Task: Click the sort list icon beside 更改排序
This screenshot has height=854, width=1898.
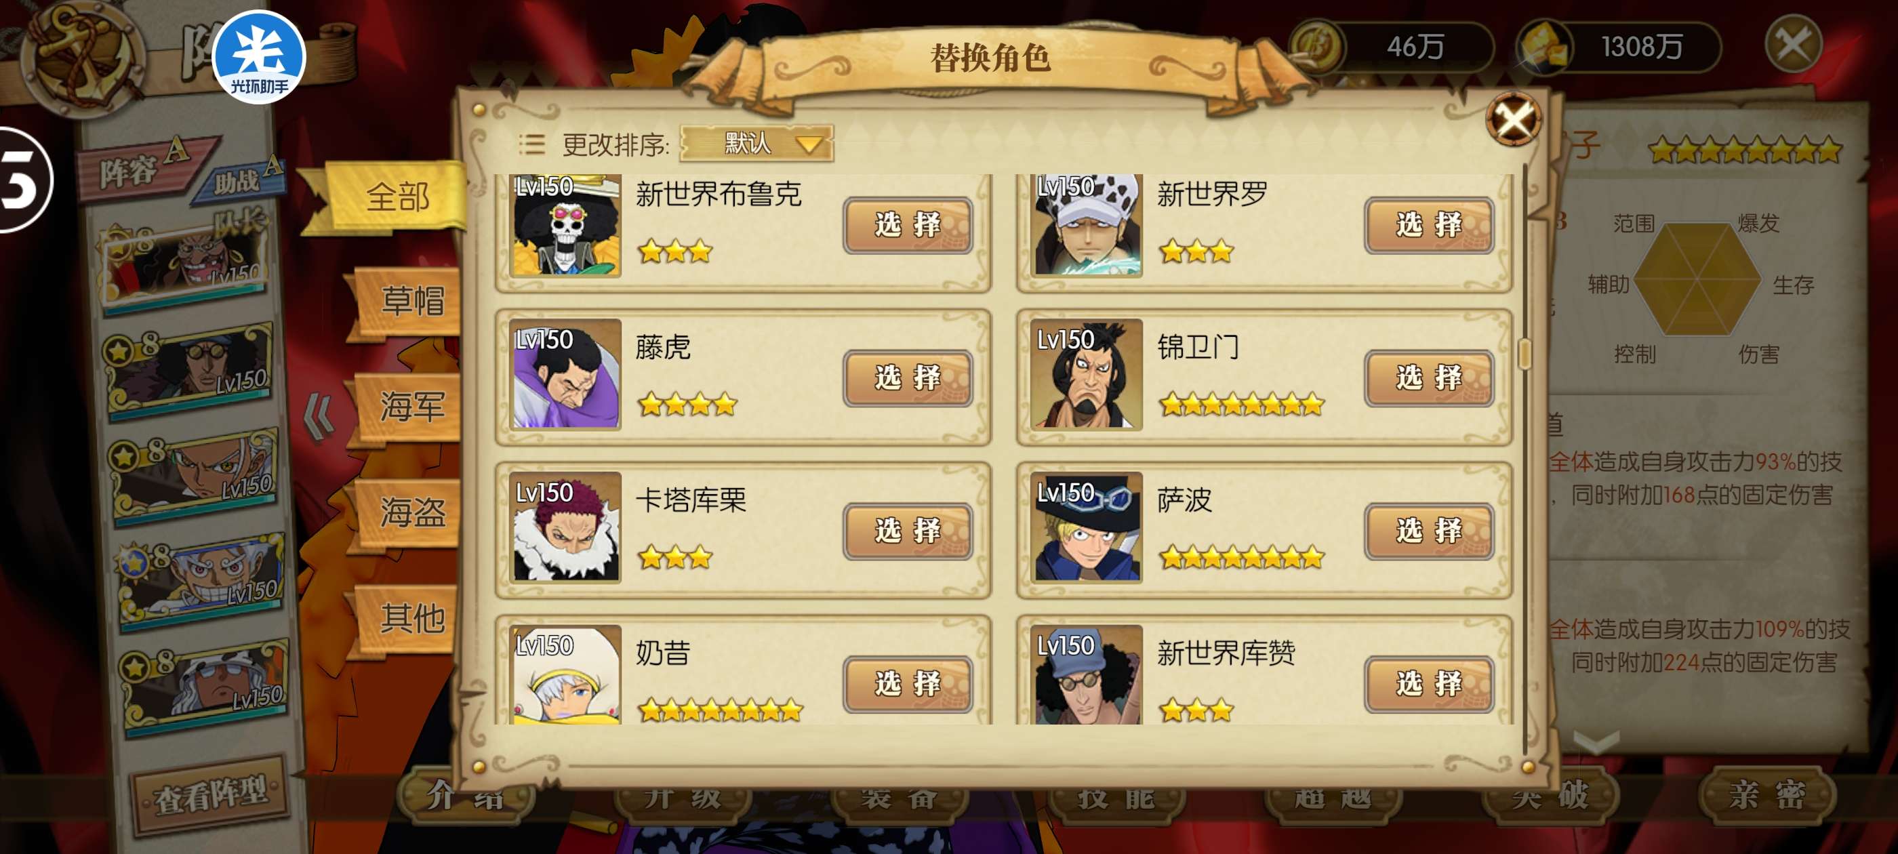Action: tap(531, 144)
